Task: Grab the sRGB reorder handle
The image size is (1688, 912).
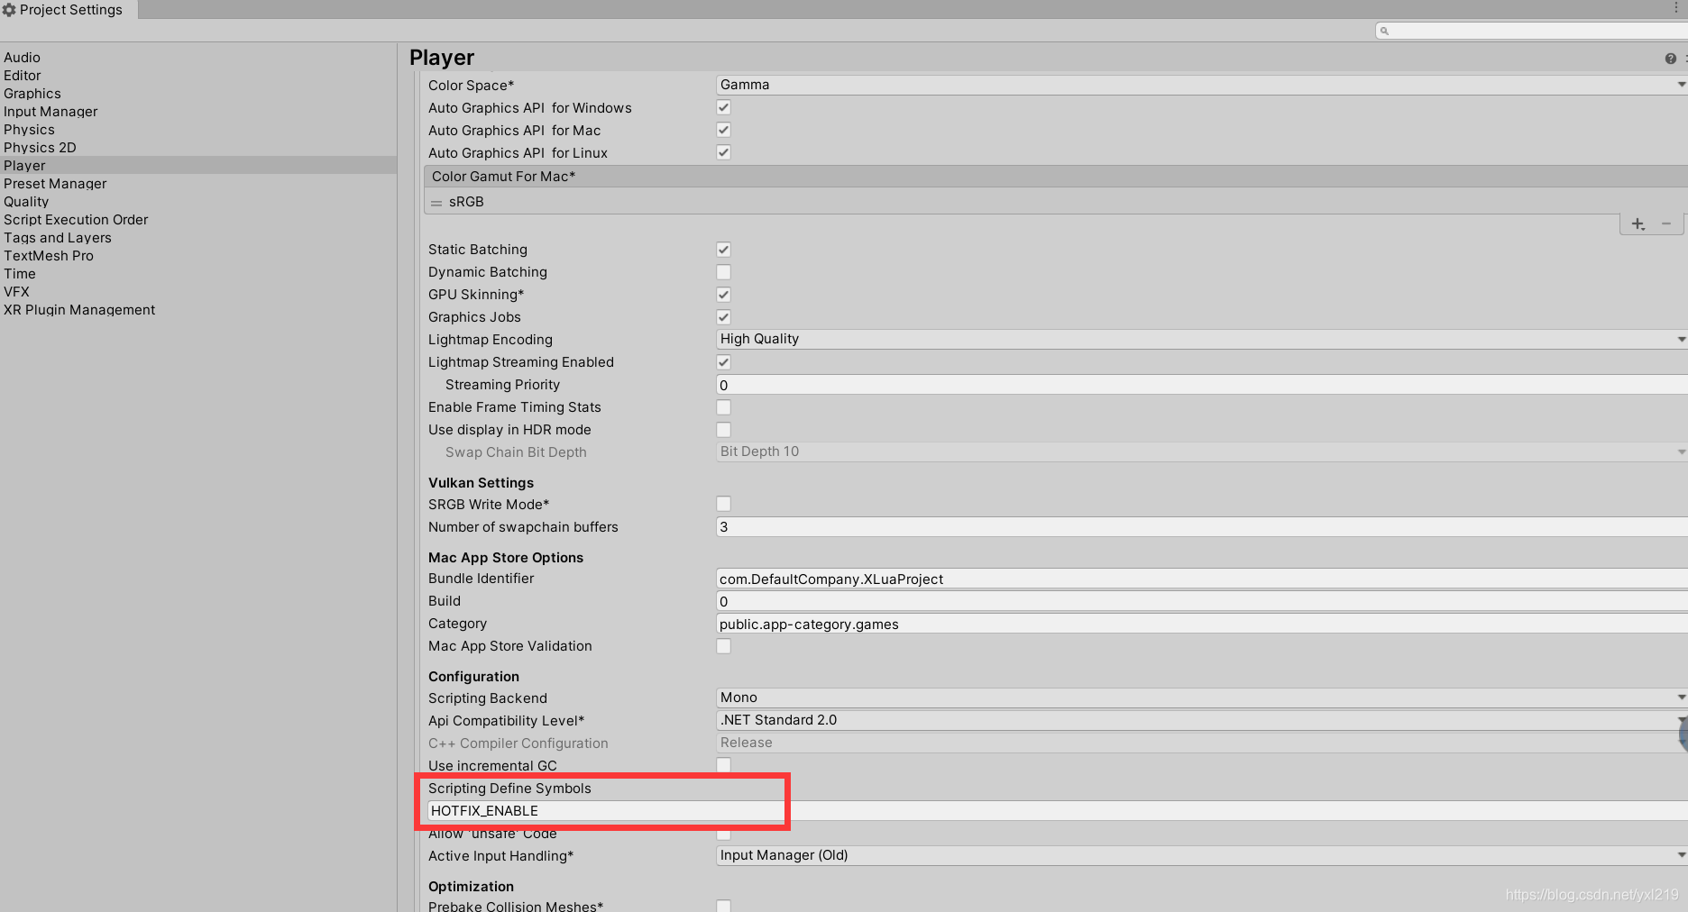Action: click(436, 203)
